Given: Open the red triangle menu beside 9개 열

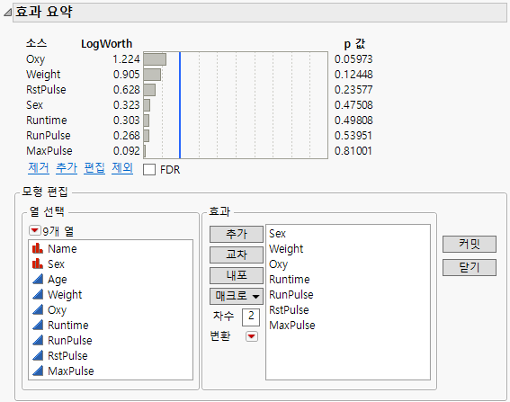Looking at the screenshot, I should 34,230.
